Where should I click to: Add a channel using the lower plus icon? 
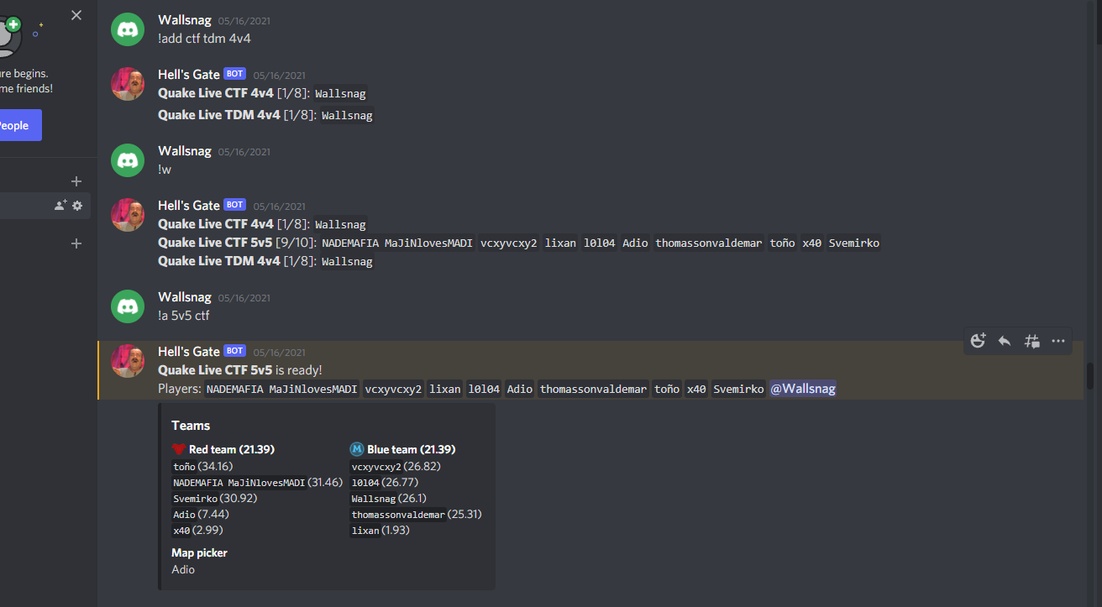[76, 243]
